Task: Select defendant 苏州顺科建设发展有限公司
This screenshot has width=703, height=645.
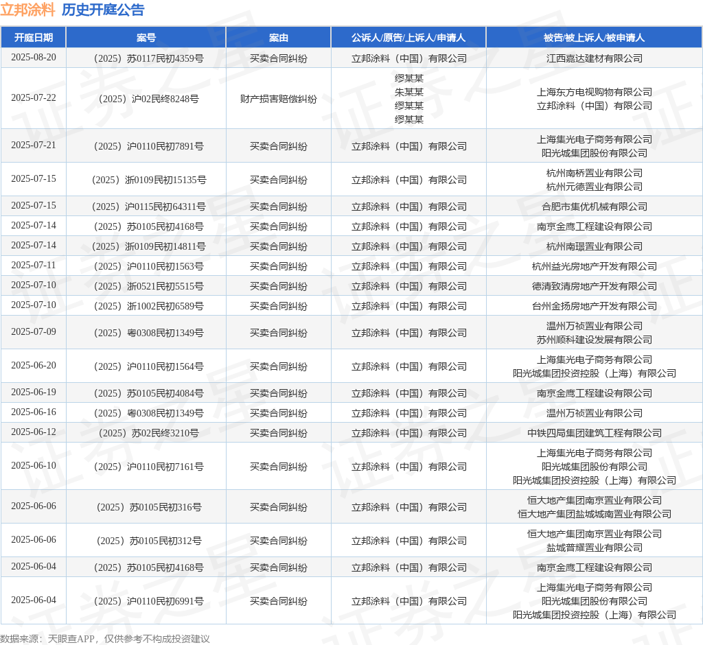Action: (594, 340)
